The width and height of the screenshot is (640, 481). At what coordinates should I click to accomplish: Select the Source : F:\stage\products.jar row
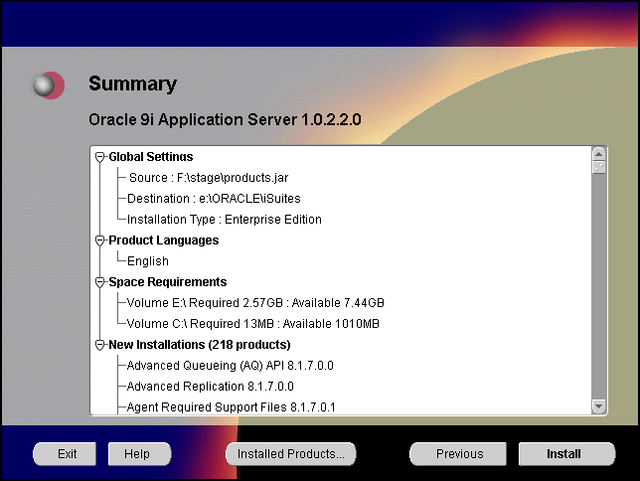[x=209, y=178]
